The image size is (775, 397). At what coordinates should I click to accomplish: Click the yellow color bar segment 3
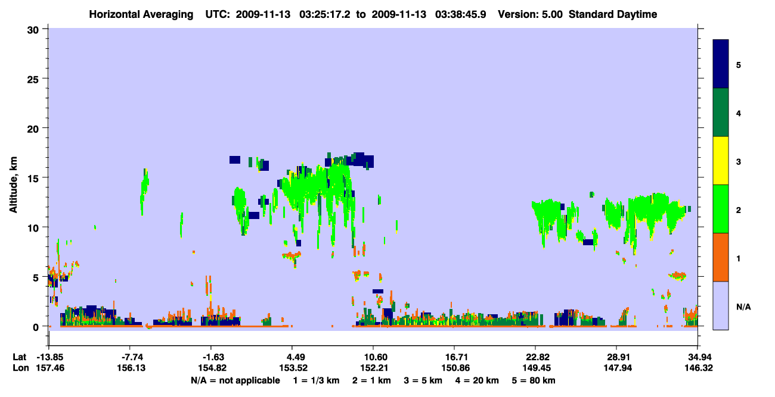click(x=721, y=161)
